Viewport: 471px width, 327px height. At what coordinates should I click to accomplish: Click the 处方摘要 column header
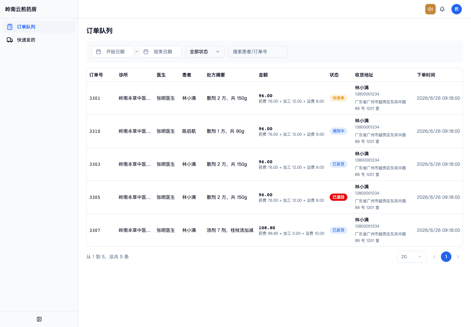point(216,75)
